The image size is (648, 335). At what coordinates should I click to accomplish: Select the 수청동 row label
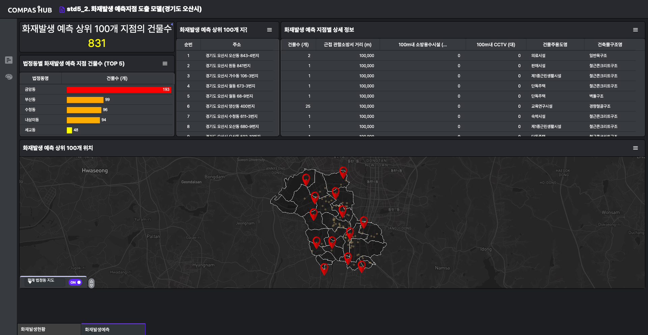click(30, 110)
